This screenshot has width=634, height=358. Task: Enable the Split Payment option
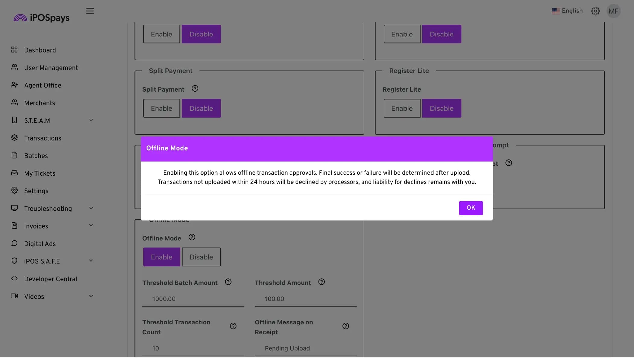coord(161,108)
